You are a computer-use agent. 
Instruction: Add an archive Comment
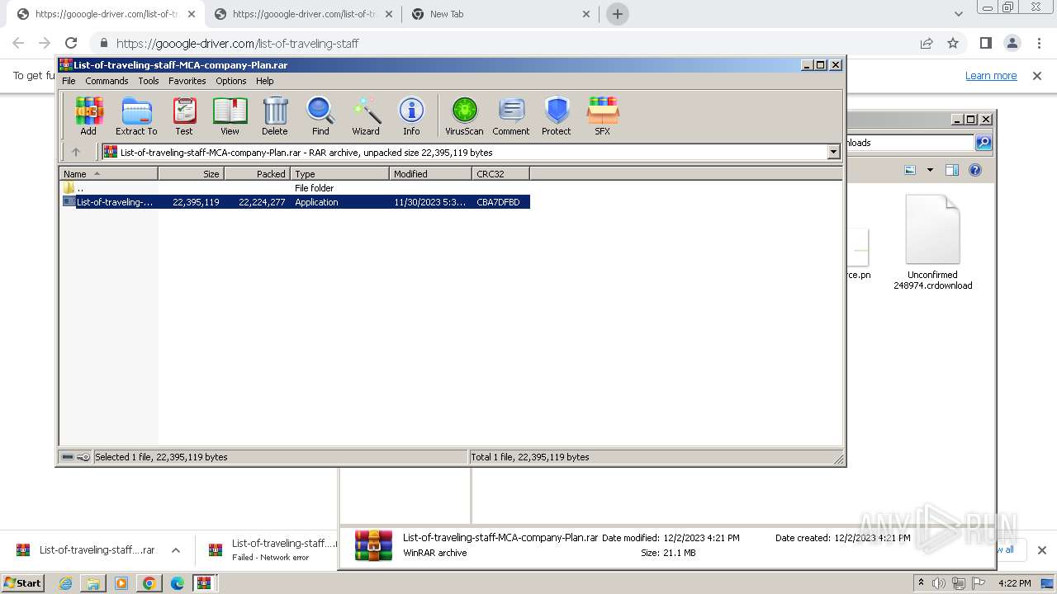coord(511,115)
